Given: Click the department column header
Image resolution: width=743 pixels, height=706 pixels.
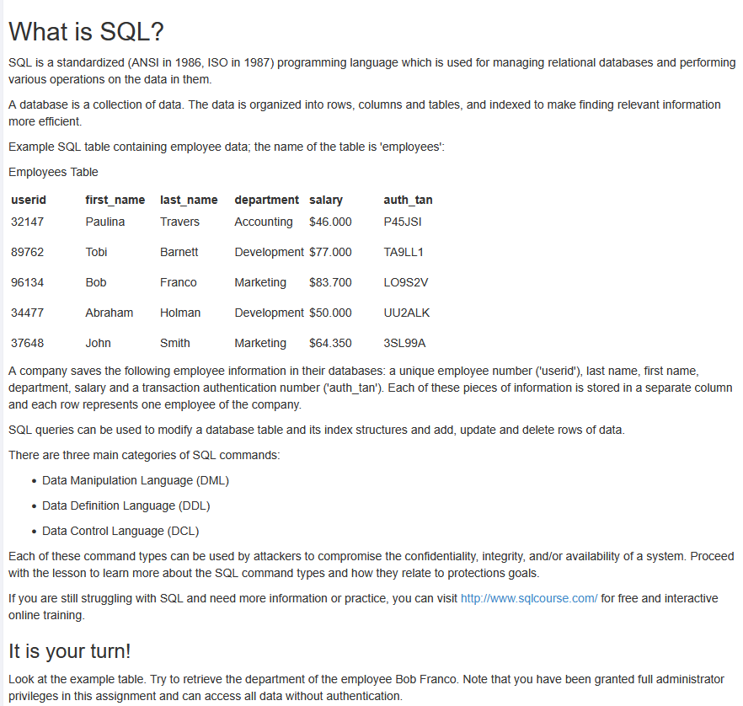Looking at the screenshot, I should [x=266, y=200].
